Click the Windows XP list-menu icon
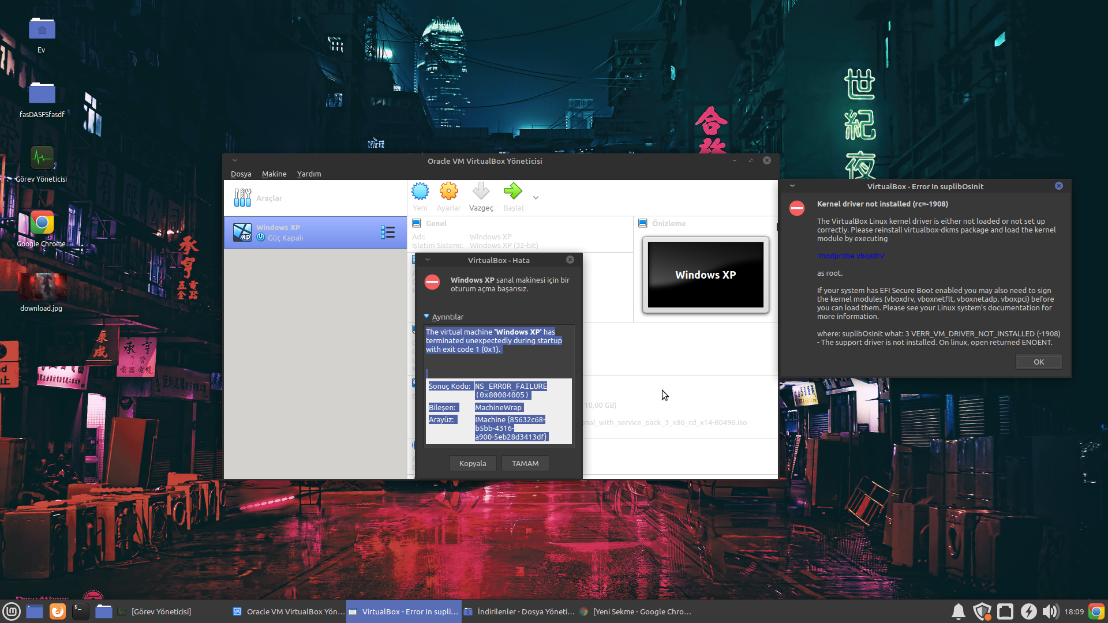 [388, 232]
